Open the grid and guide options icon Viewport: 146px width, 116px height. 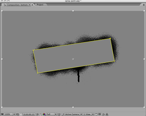click(17, 114)
